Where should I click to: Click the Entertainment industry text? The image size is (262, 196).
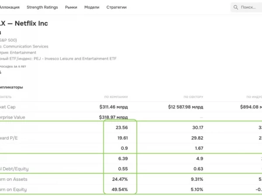(x=23, y=53)
